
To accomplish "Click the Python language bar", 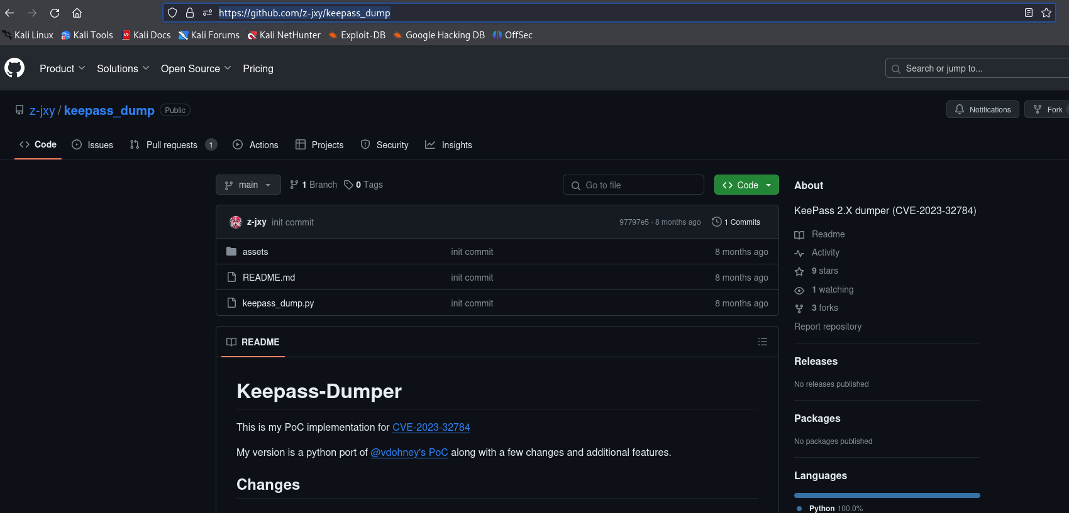I will click(x=887, y=495).
